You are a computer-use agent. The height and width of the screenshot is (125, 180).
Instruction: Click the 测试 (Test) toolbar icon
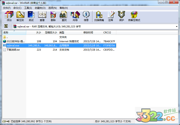tap(31, 16)
